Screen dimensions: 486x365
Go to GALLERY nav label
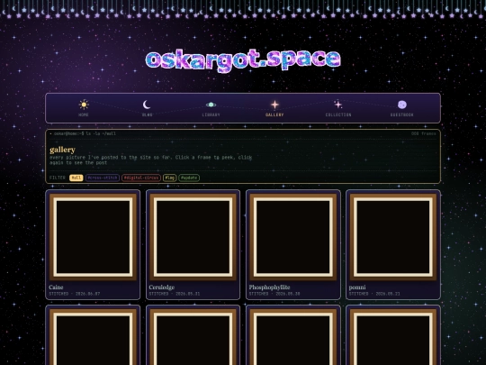[x=274, y=114]
